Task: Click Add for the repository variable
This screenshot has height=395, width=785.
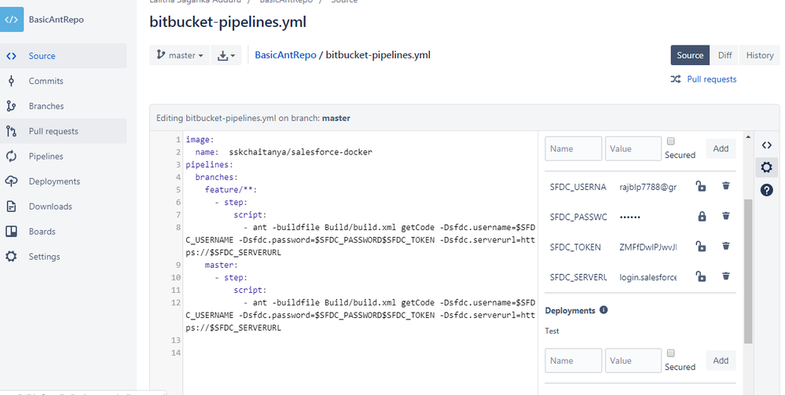Action: (x=721, y=148)
